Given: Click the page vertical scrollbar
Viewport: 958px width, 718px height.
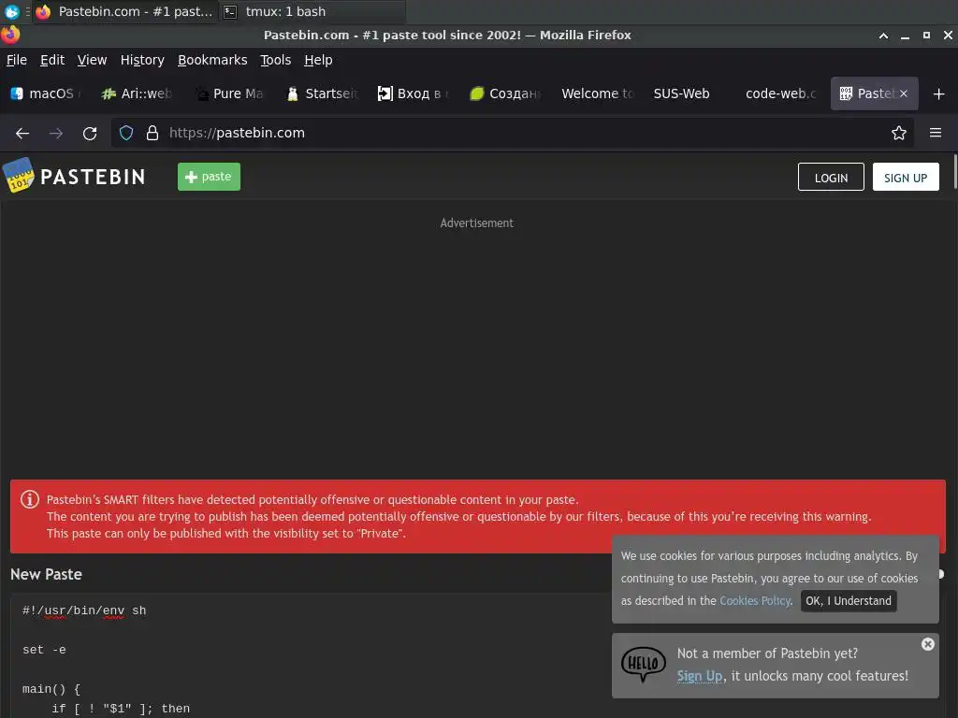Looking at the screenshot, I should (955, 172).
